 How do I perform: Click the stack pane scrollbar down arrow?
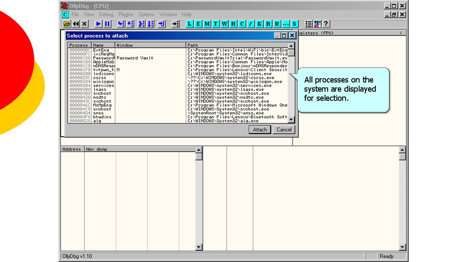click(x=402, y=247)
